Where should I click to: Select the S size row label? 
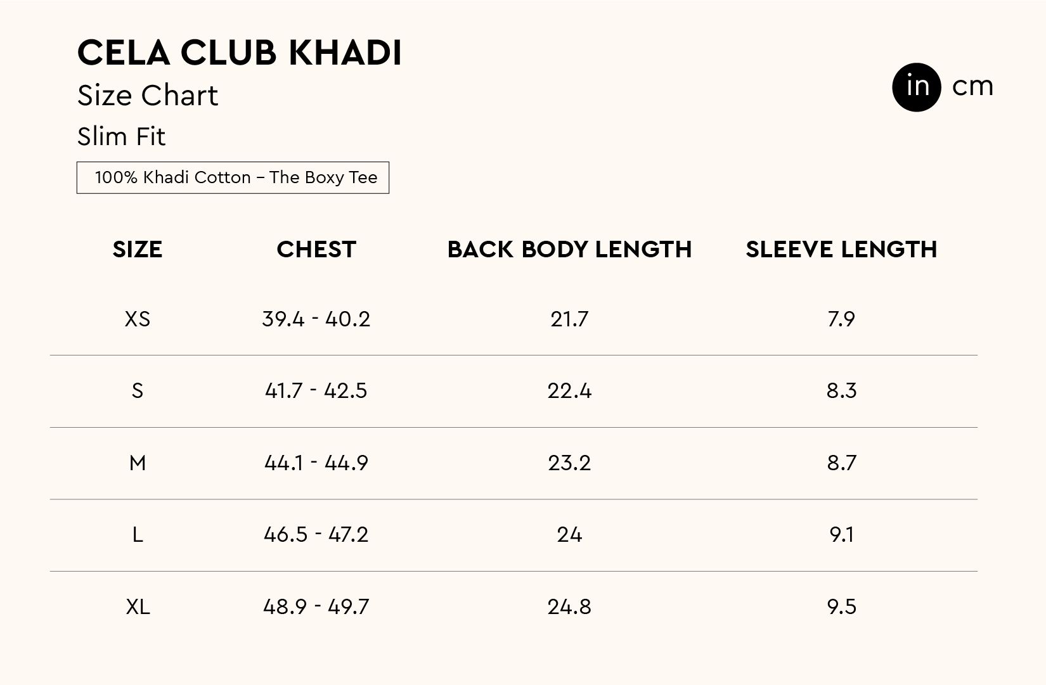[138, 391]
